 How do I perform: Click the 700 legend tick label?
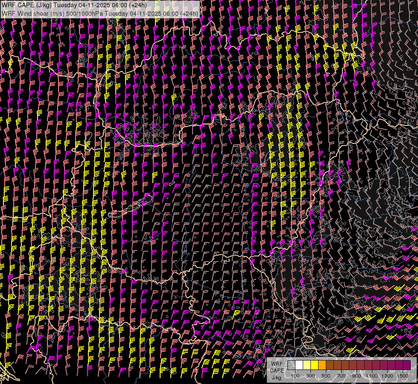[341, 376]
